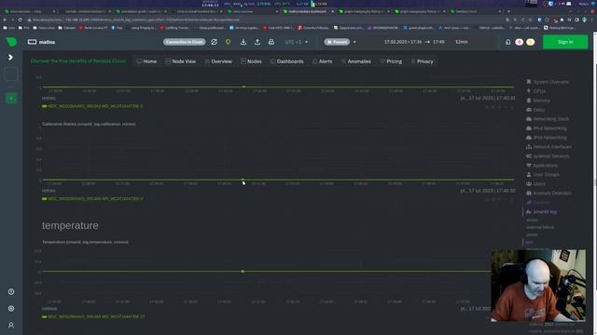Open the Discover free benefits of Netdata Cloud link

[78, 60]
